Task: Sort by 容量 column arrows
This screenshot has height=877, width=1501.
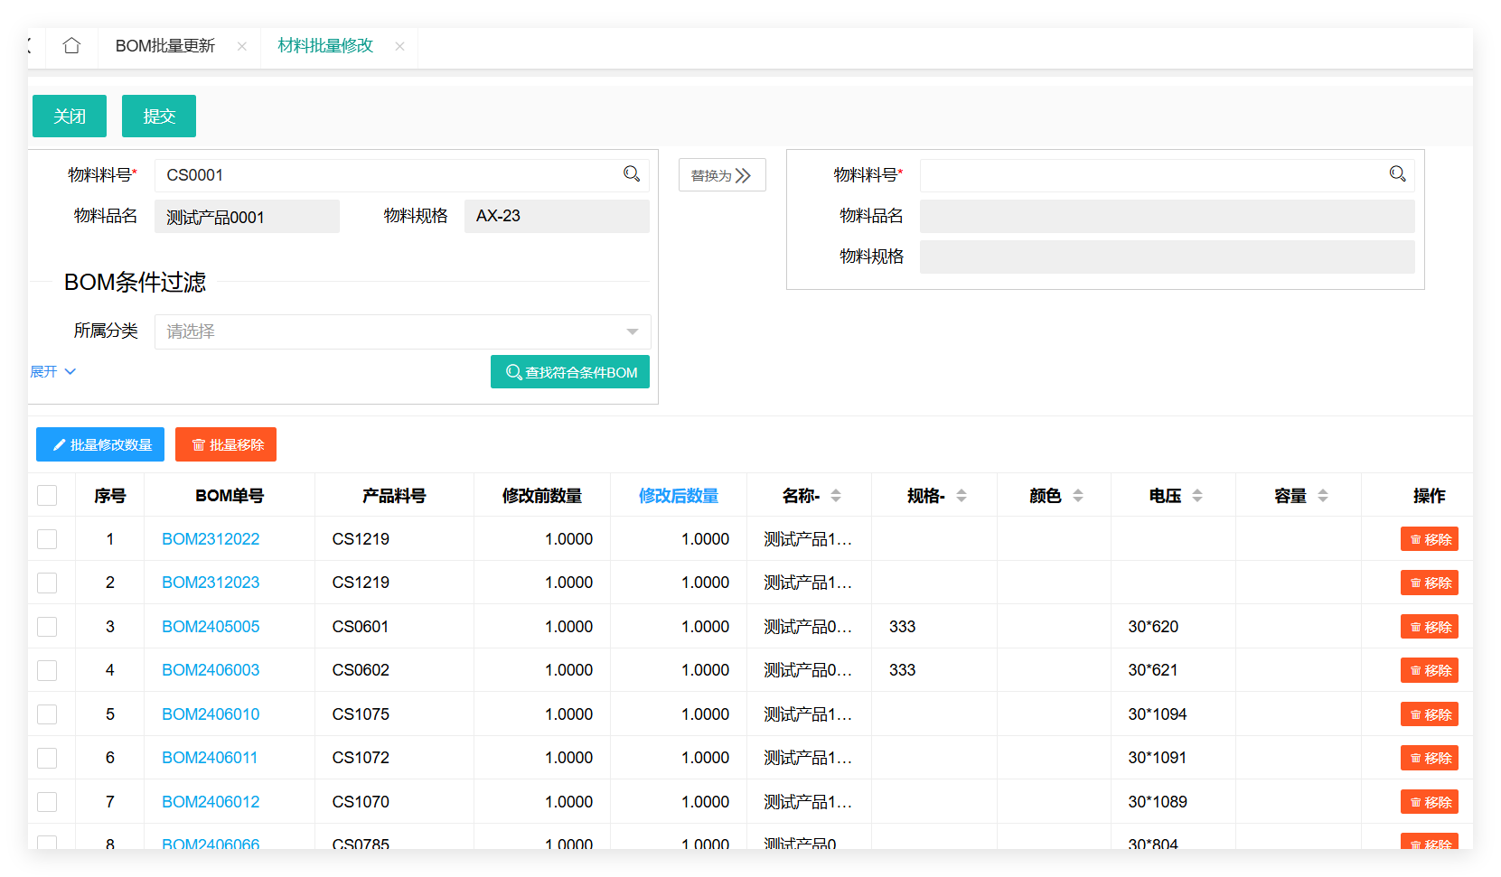Action: 1323,496
